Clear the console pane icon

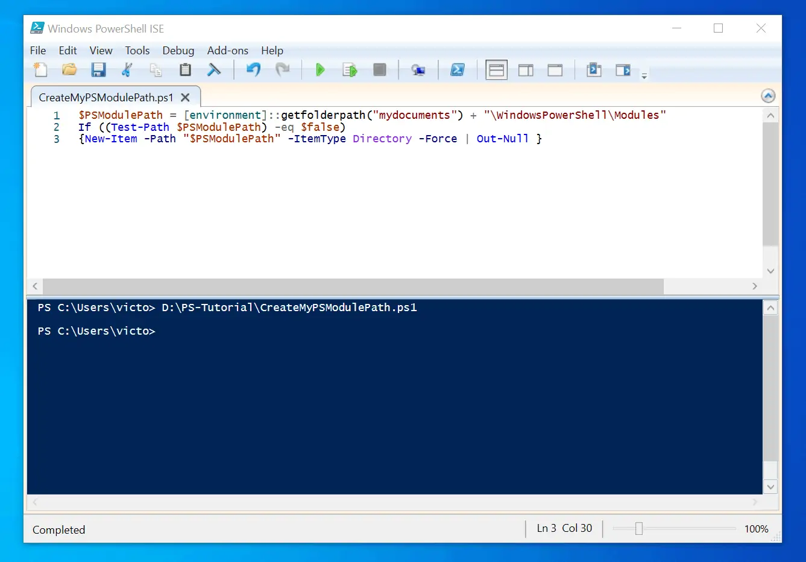[214, 70]
